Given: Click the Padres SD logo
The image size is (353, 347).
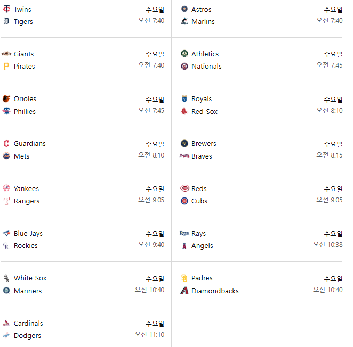Looking at the screenshot, I should tap(184, 278).
